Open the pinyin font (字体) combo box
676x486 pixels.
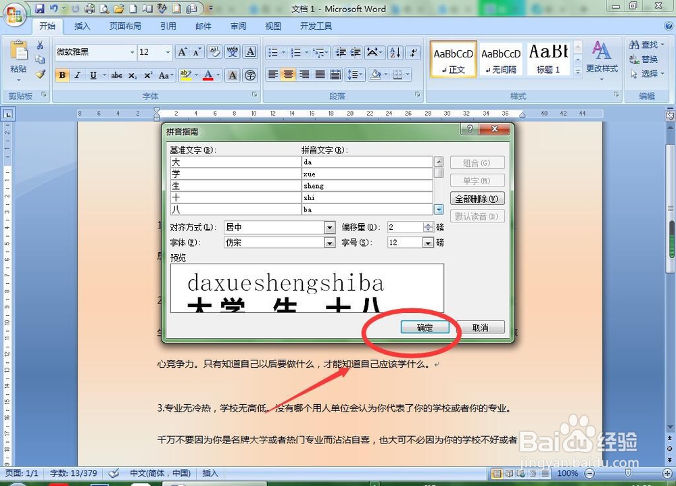[279, 243]
